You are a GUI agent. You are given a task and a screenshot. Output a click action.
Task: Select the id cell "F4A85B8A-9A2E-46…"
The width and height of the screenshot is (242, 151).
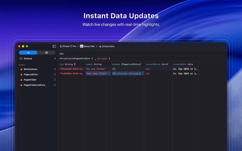72,73
